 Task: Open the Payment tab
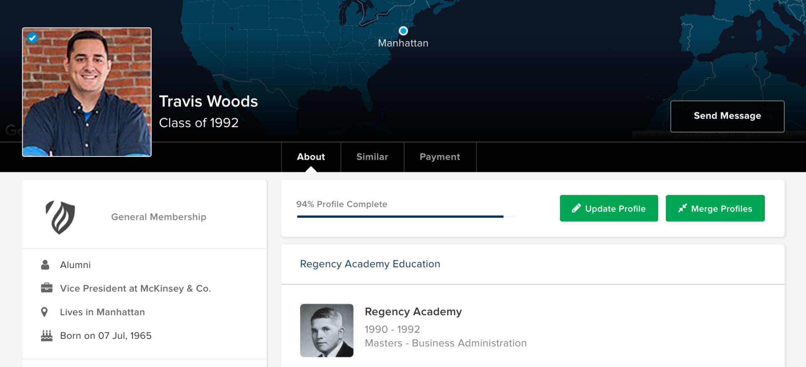440,157
